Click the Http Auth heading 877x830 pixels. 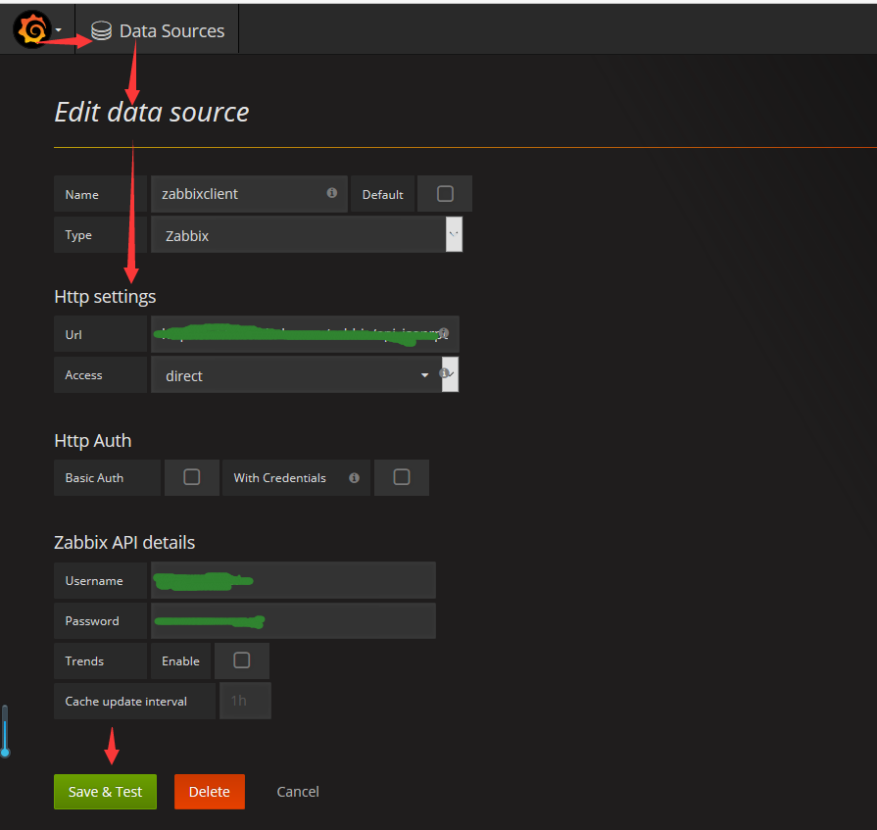click(93, 441)
